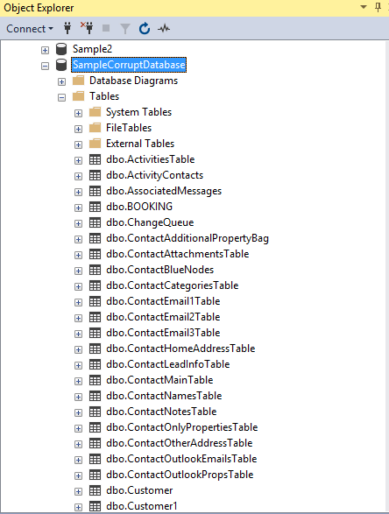Click the Filter funnel icon
389x514 pixels.
click(125, 29)
